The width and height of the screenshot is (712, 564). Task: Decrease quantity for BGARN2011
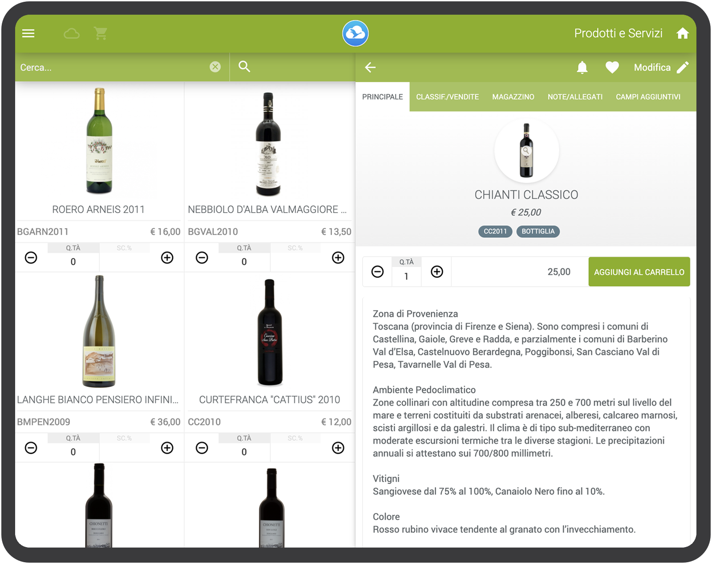(31, 258)
